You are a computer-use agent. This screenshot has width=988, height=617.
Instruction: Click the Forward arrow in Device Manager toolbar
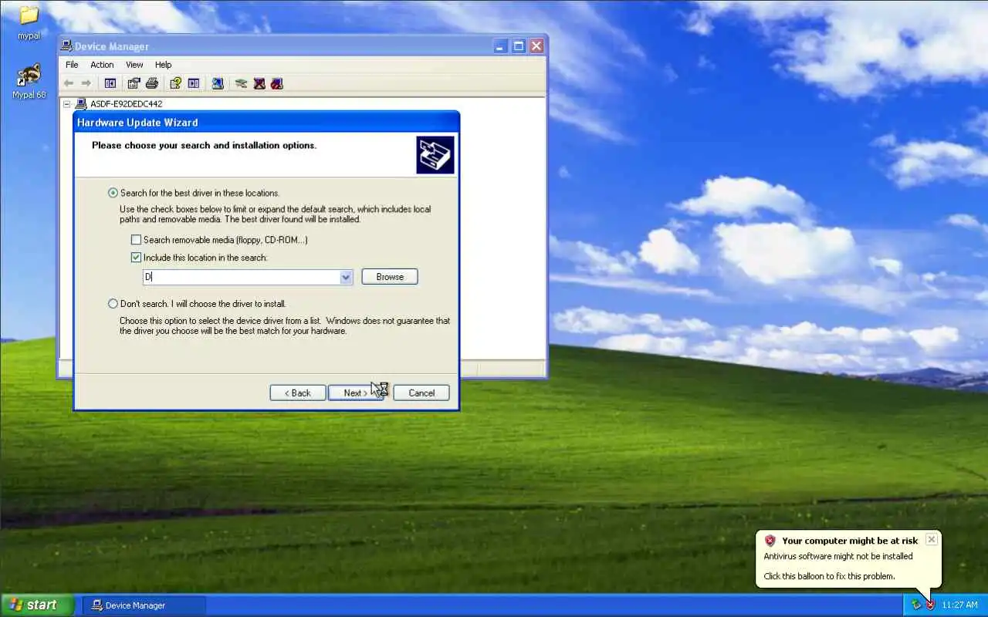click(86, 83)
